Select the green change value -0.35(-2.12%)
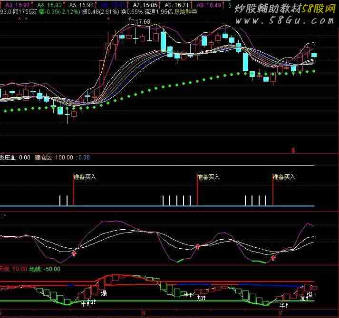The image size is (339, 318). [59, 12]
